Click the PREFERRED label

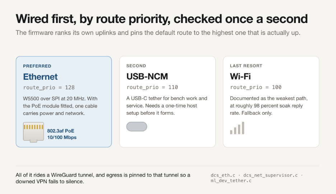tap(37, 66)
